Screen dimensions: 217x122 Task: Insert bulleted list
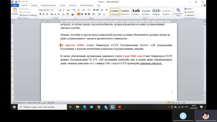tap(79, 10)
